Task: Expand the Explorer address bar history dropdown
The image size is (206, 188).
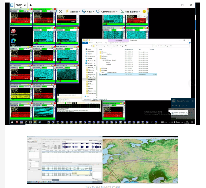Action: [x=151, y=46]
